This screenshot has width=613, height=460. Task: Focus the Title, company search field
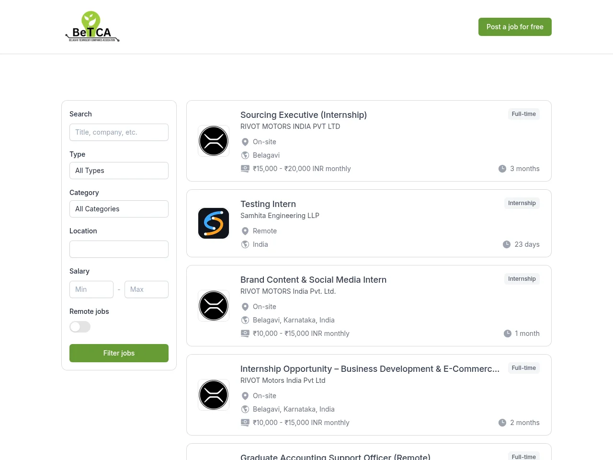[119, 132]
